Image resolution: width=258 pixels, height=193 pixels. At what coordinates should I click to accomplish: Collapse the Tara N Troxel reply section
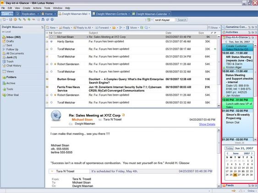(x=52, y=172)
